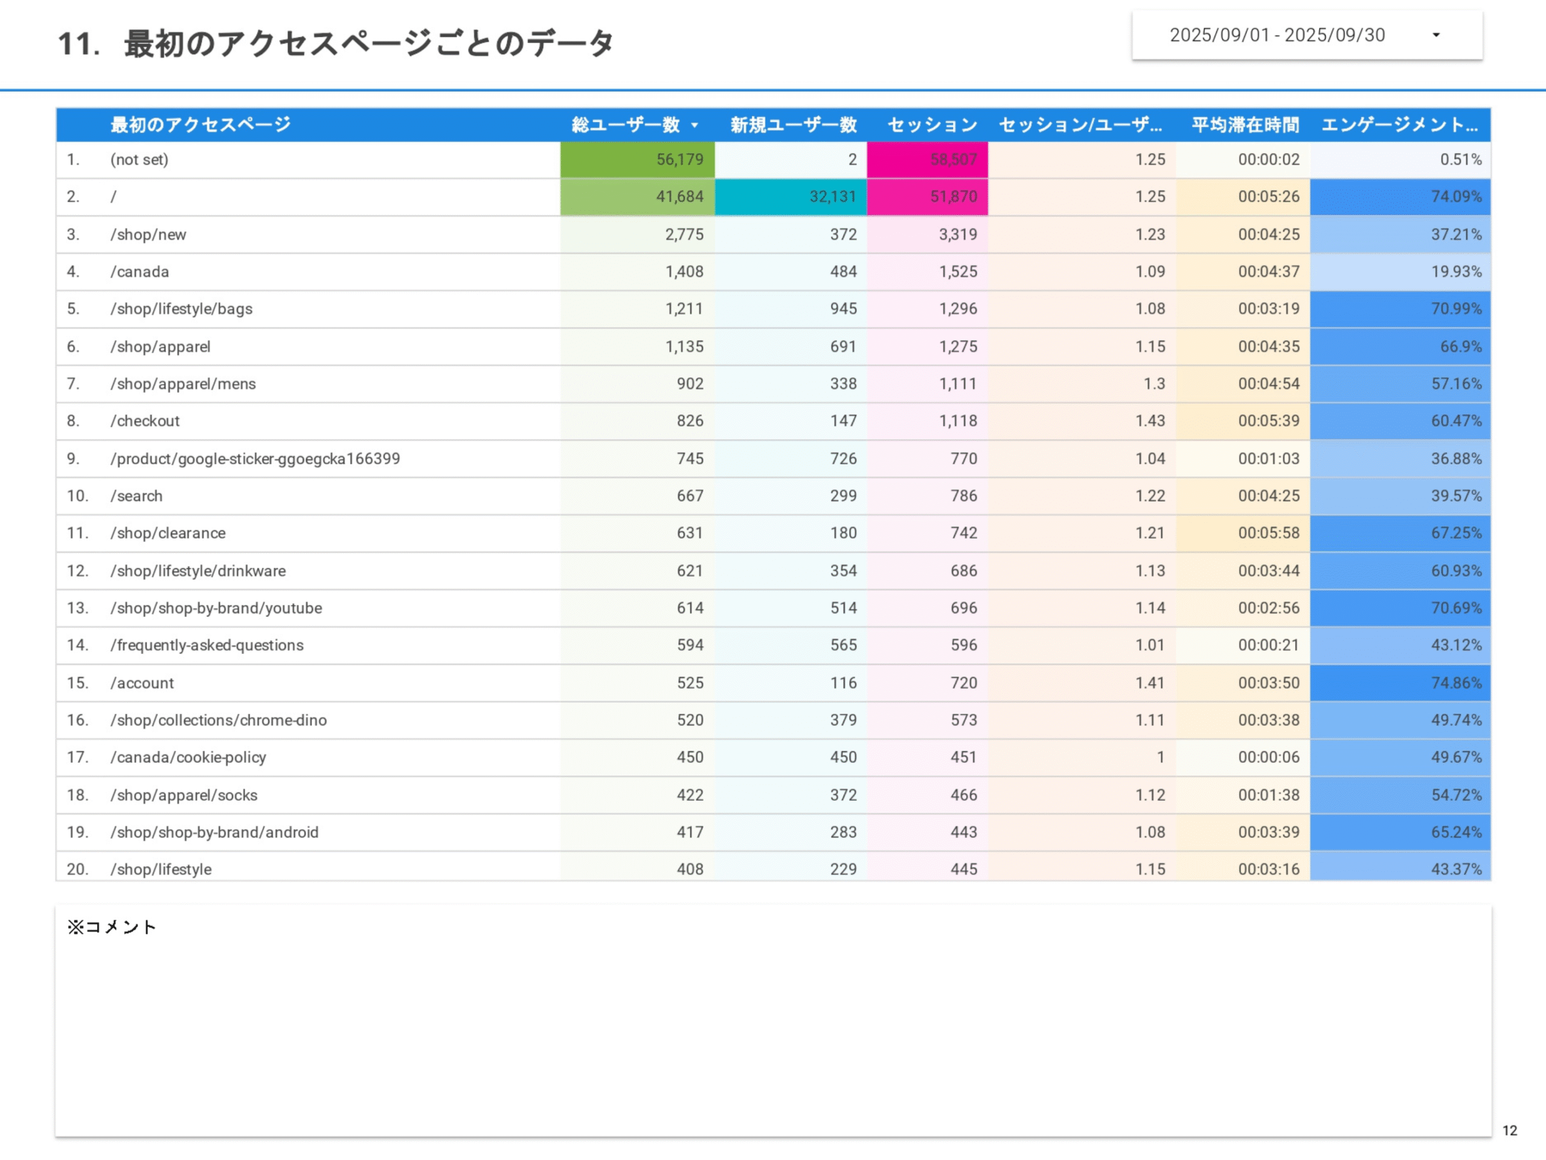Image resolution: width=1546 pixels, height=1160 pixels.
Task: Sort by 新規ユーザー数 column header
Action: coord(794,125)
